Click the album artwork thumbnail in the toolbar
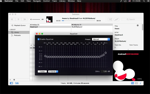The width and height of the screenshot is (150, 94). click(x=49, y=19)
